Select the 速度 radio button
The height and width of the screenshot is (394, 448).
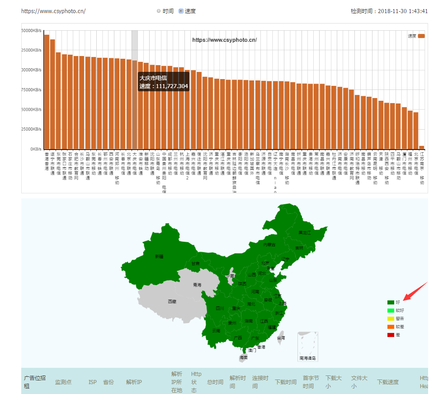click(181, 11)
